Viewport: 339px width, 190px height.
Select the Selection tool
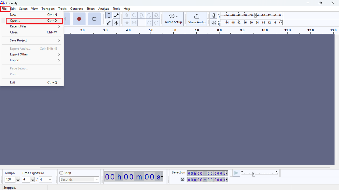click(109, 15)
